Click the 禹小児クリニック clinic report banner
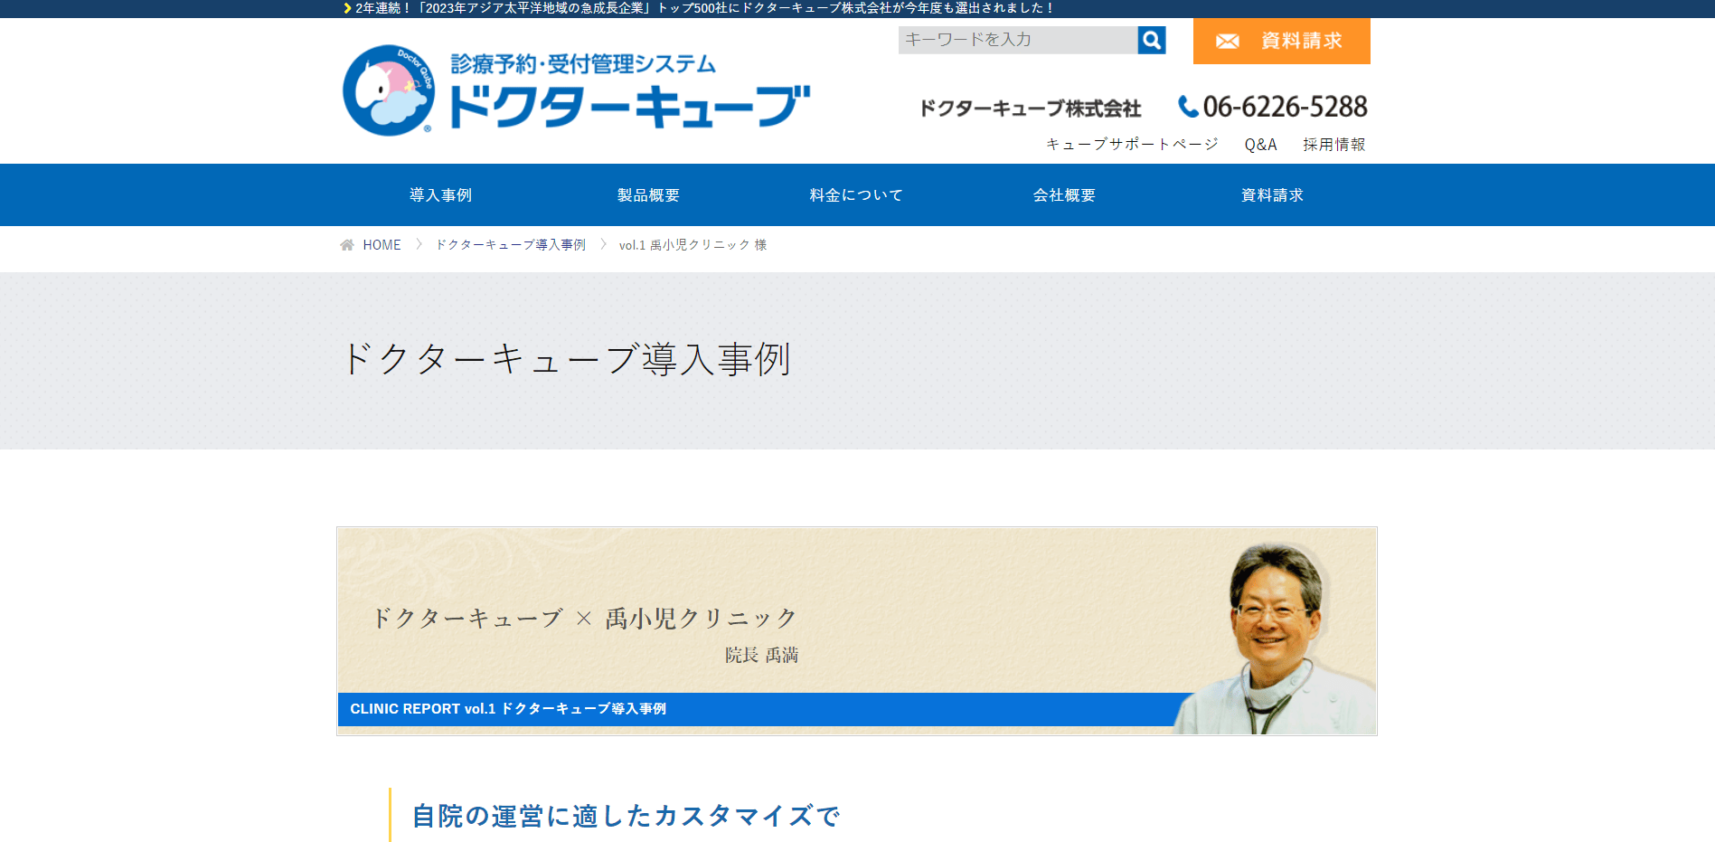 pos(857,631)
